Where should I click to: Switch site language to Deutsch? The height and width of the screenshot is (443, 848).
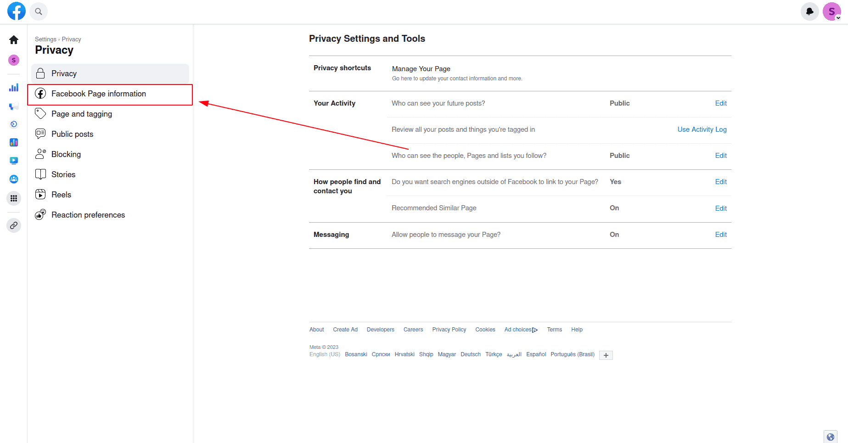point(470,354)
